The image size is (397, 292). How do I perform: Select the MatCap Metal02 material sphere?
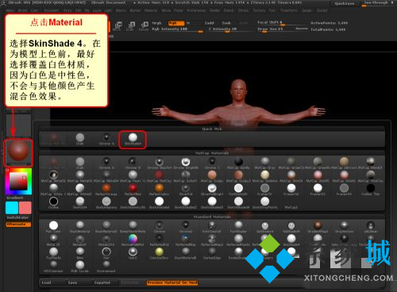(53, 176)
